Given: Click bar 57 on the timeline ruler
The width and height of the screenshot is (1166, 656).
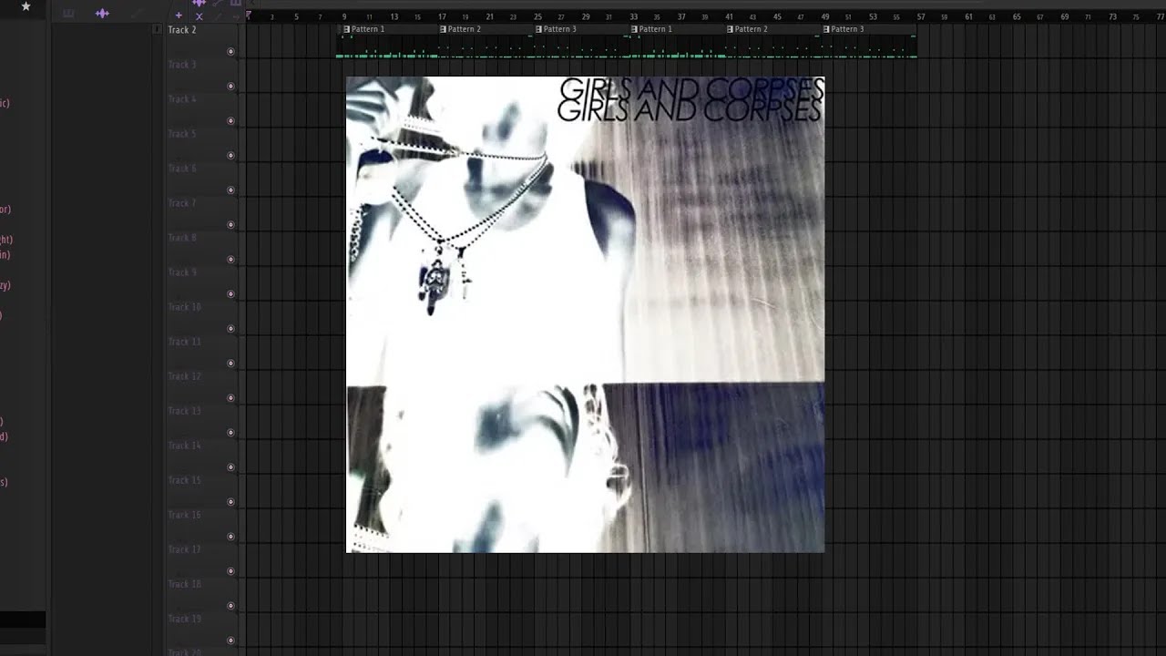Looking at the screenshot, I should [920, 16].
